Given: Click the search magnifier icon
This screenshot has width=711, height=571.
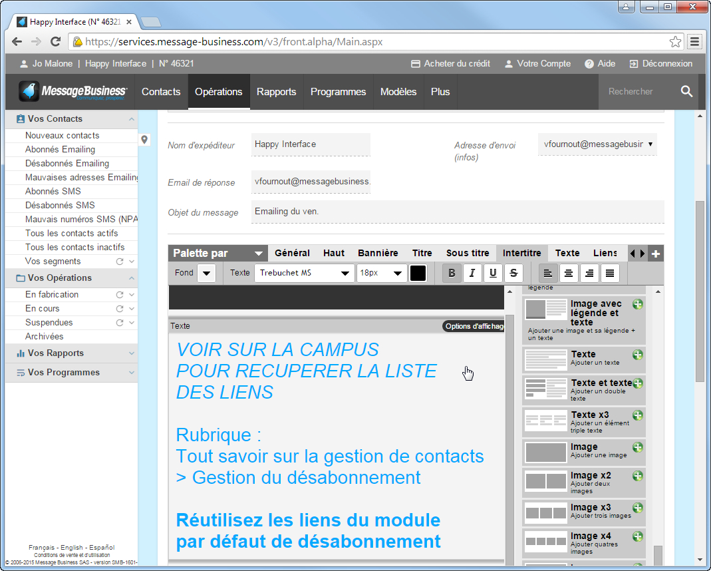Looking at the screenshot, I should (x=687, y=91).
